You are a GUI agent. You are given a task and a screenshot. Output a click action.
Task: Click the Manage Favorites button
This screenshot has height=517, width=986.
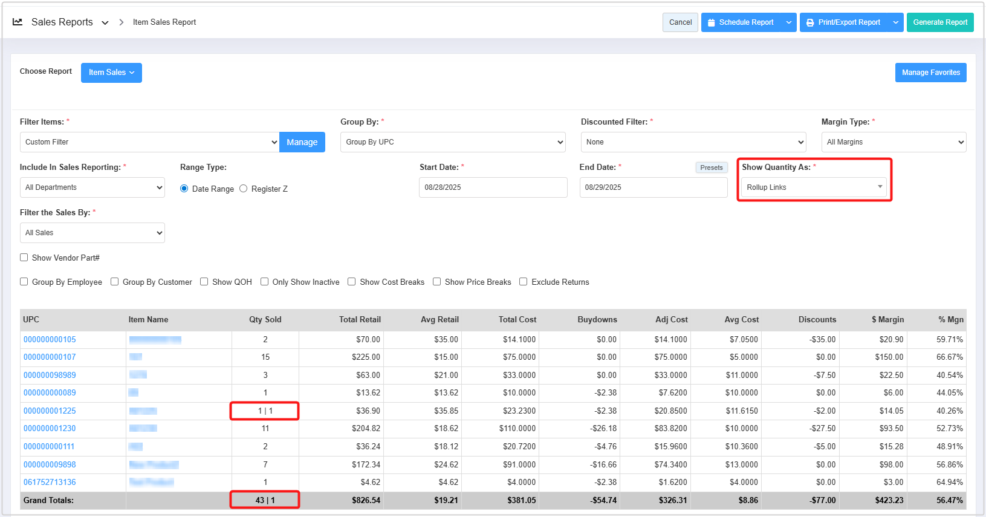click(x=930, y=73)
